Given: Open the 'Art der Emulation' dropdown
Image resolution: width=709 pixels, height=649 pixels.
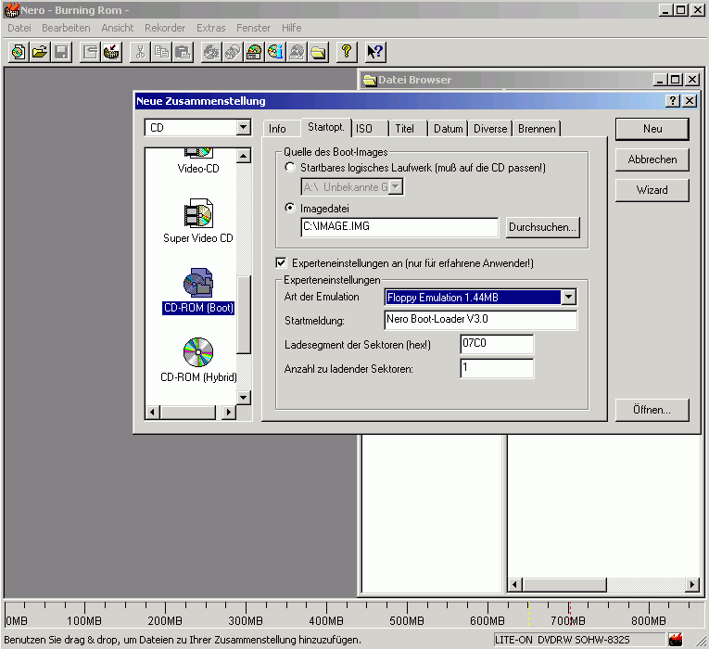Looking at the screenshot, I should (569, 298).
